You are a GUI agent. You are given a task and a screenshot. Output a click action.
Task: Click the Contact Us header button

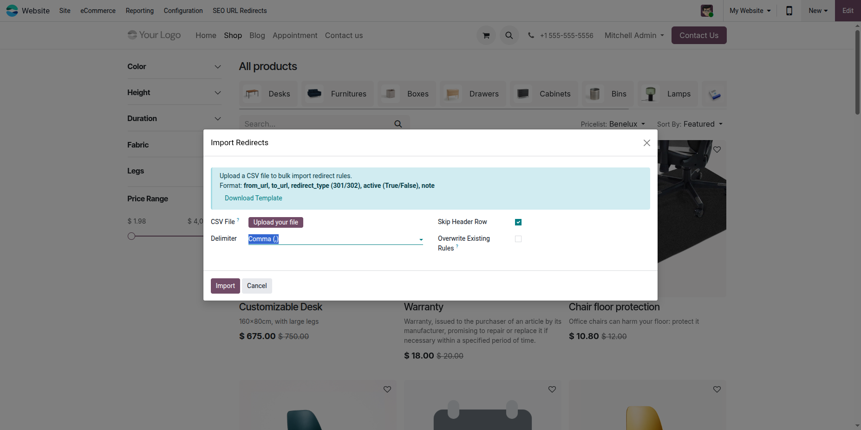699,35
